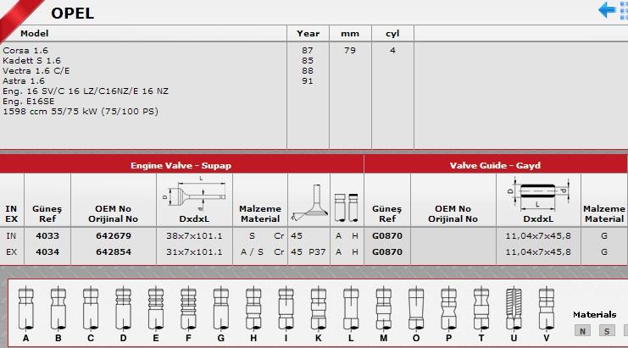This screenshot has height=348, width=628.
Task: Select valve stem type M icon
Action: click(384, 308)
